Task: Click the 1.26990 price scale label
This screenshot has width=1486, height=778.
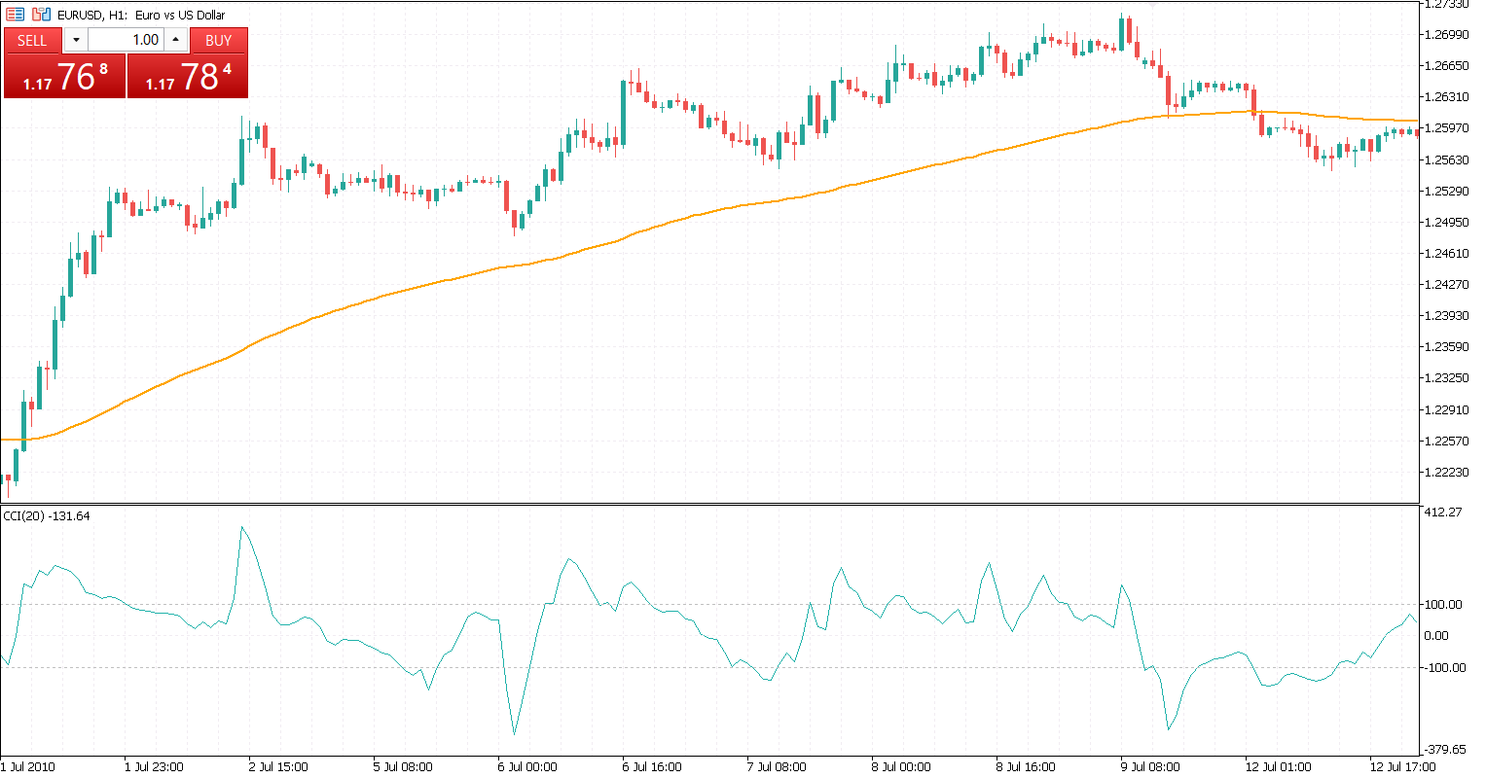Action: point(1448,34)
